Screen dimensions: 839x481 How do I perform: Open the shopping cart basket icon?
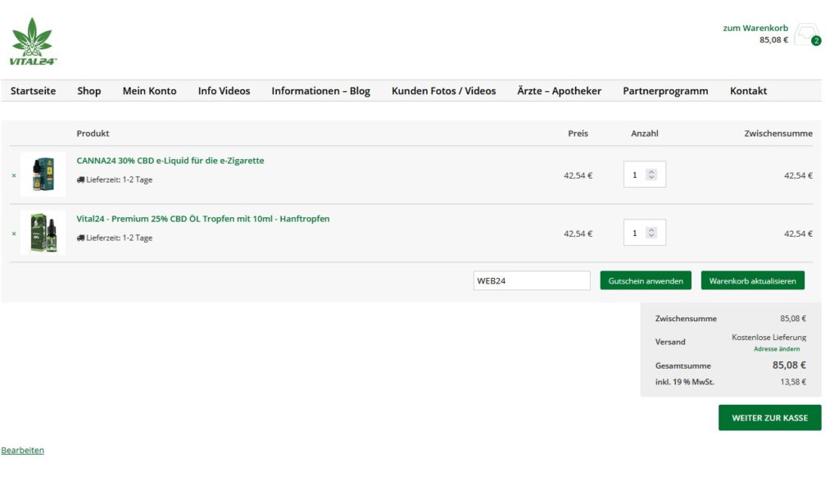pos(805,34)
